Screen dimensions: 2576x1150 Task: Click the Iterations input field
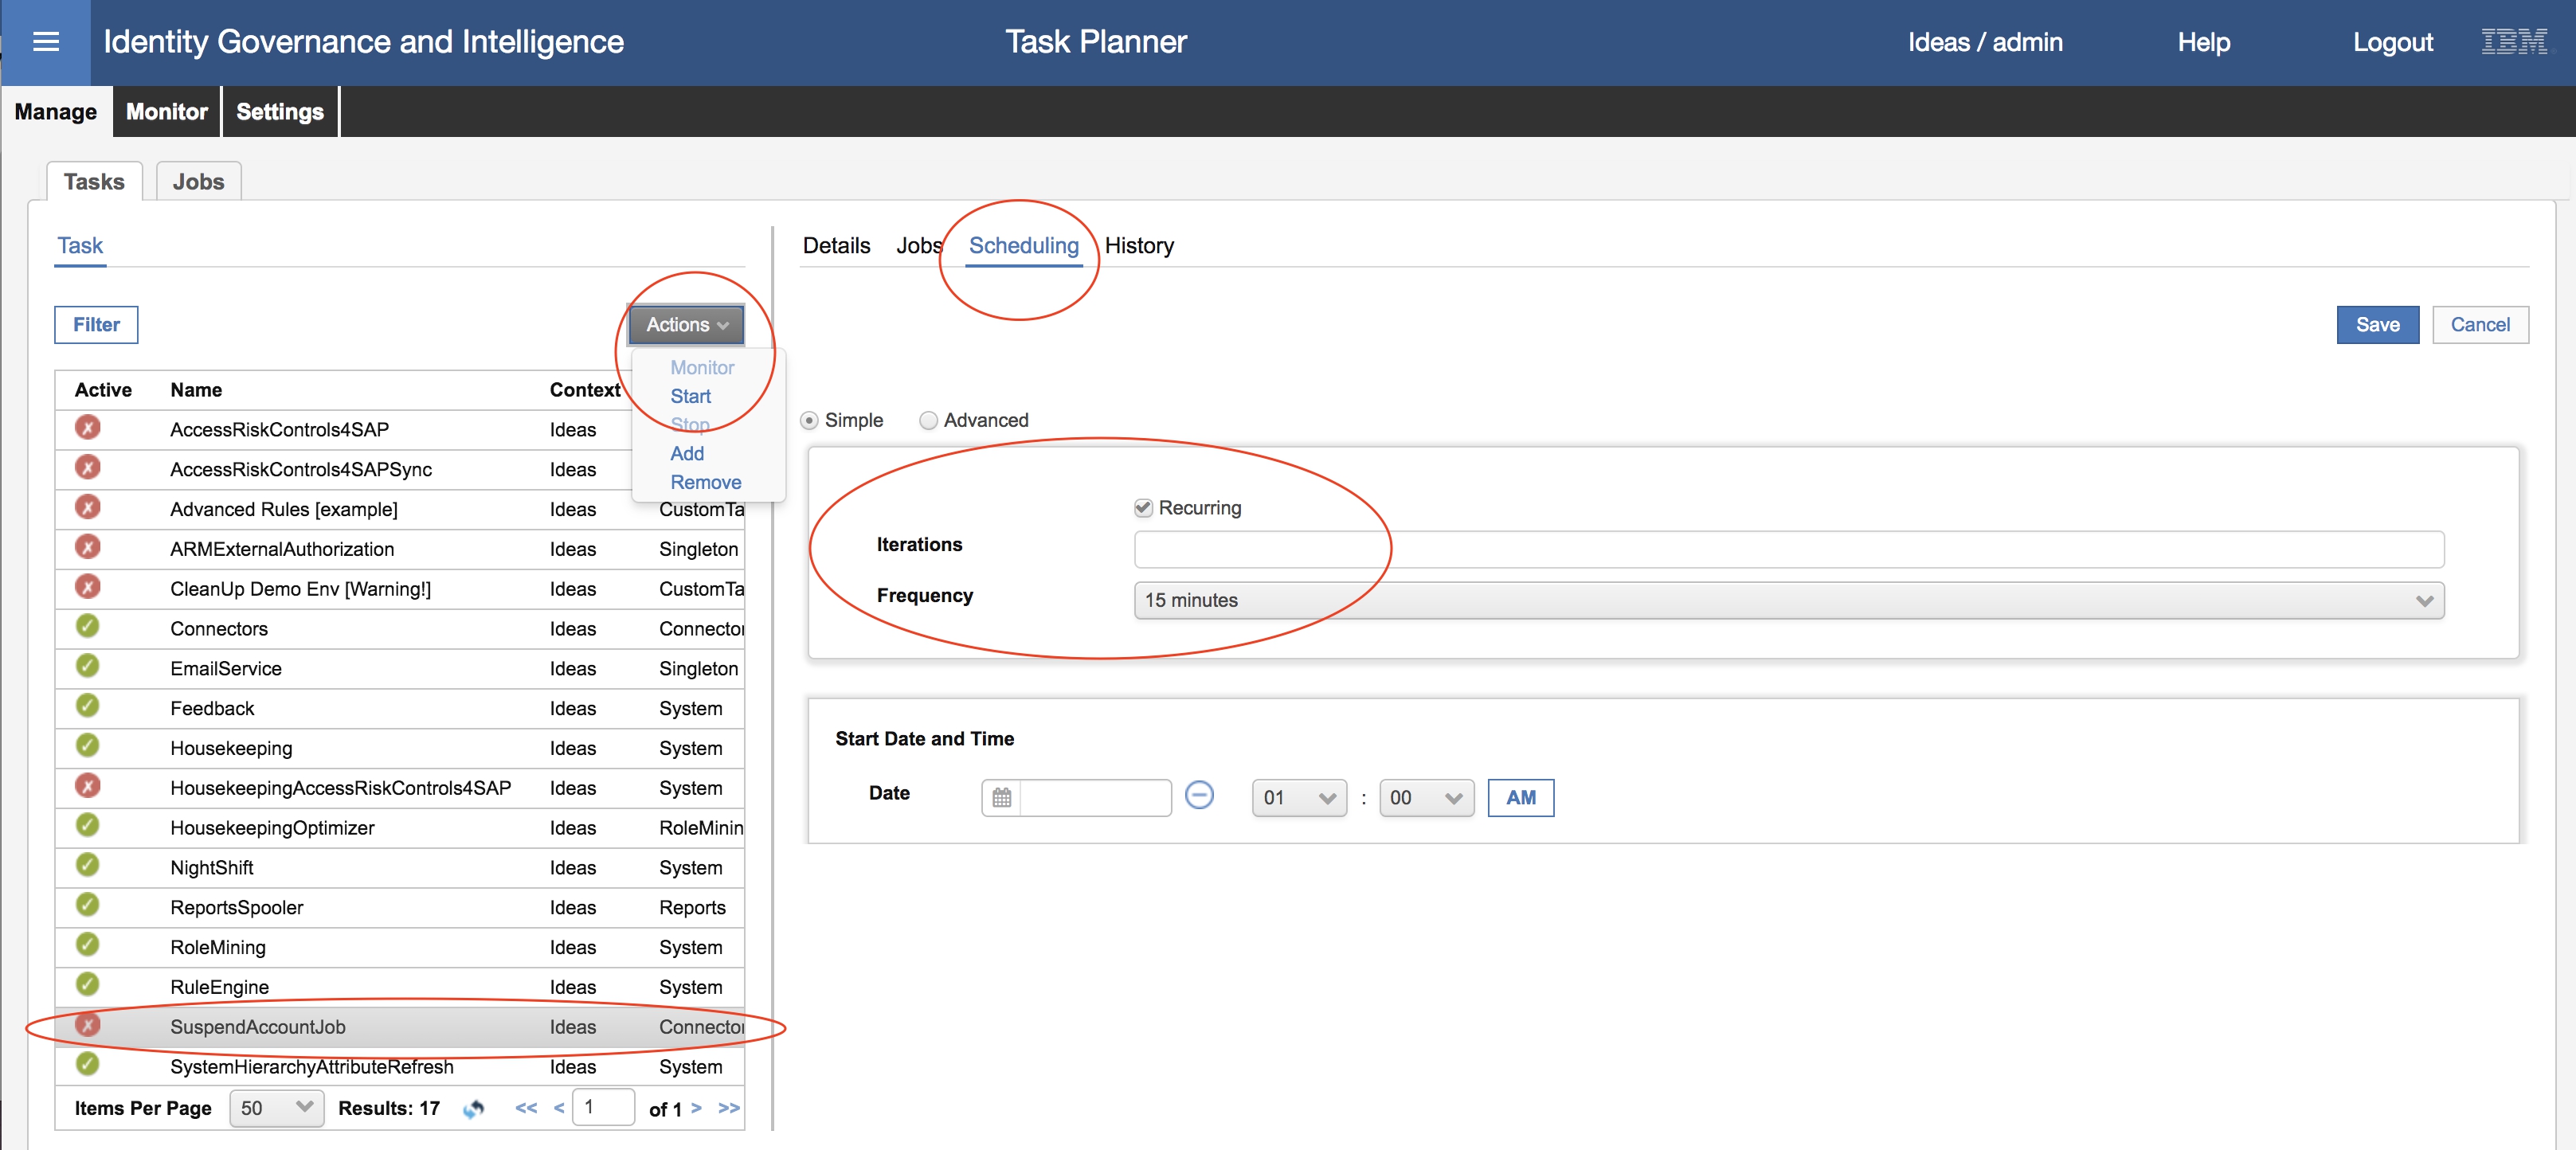[x=1788, y=549]
